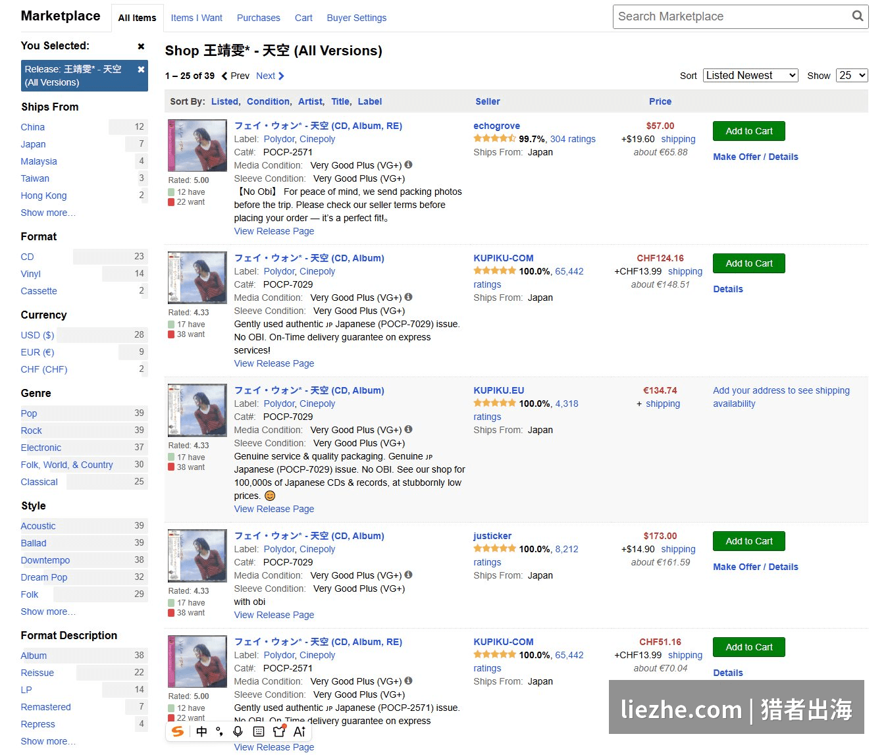This screenshot has height=755, width=888.
Task: Go to the Purchases tab
Action: 258,18
